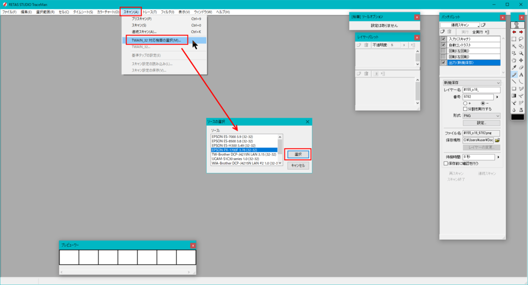The image size is (528, 285).
Task: Select the curve line tool
Action: tap(521, 82)
